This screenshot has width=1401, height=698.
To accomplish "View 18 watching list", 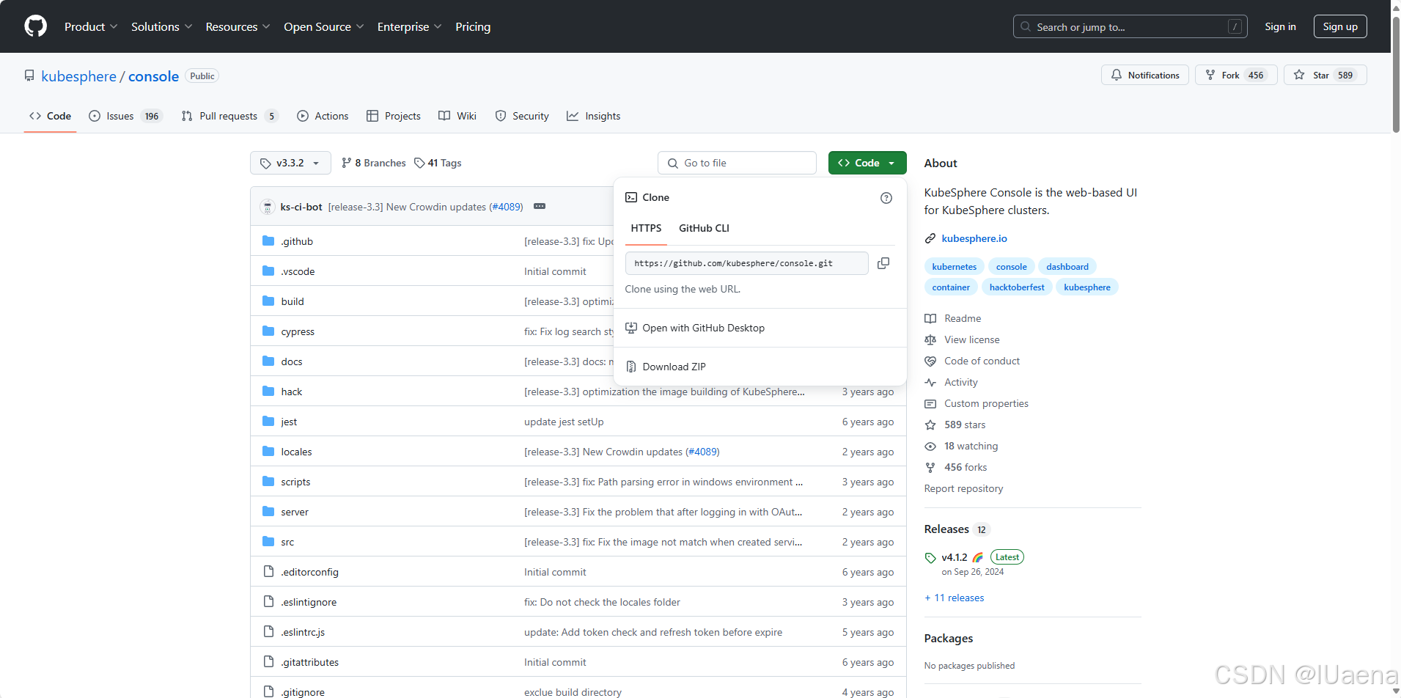I will pyautogui.click(x=971, y=446).
